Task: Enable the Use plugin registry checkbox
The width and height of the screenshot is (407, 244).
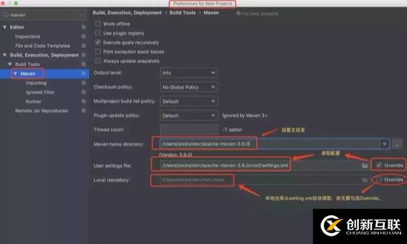Action: coord(98,33)
